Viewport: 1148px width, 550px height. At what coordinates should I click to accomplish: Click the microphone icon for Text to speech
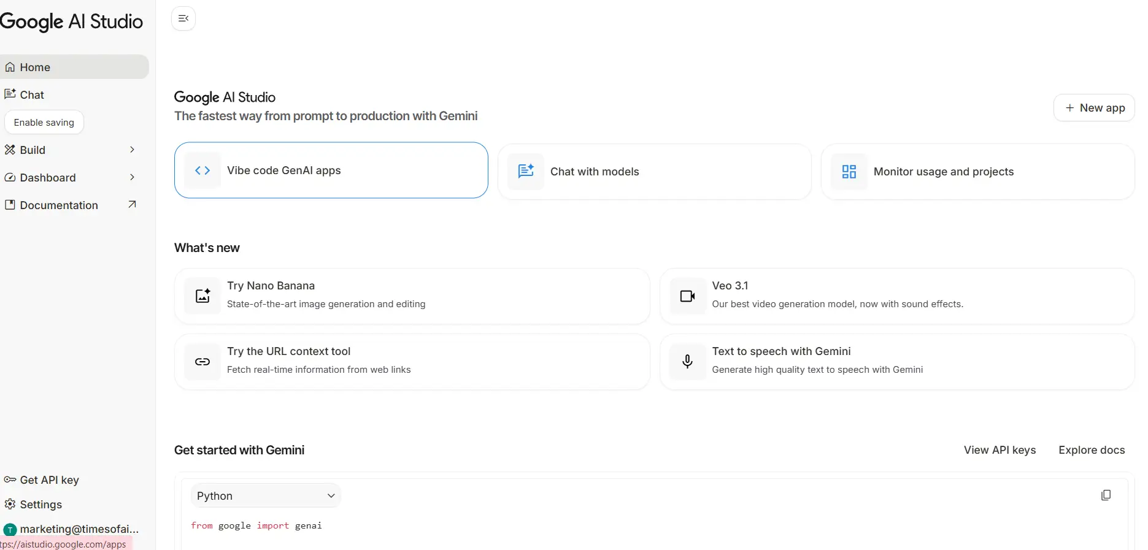tap(688, 362)
